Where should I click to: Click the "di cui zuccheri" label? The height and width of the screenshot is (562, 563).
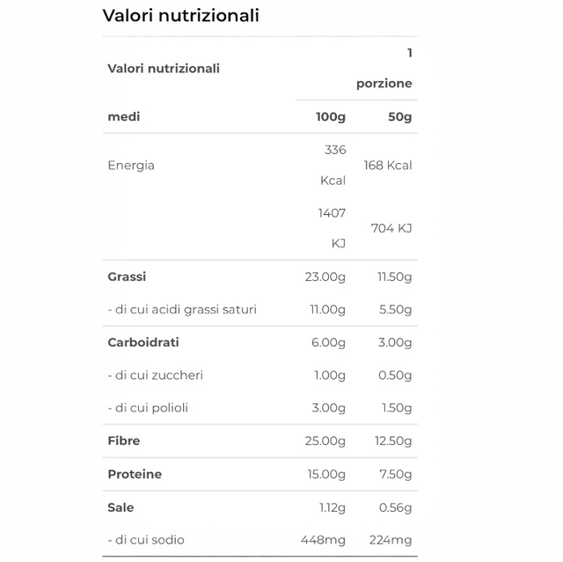(155, 375)
